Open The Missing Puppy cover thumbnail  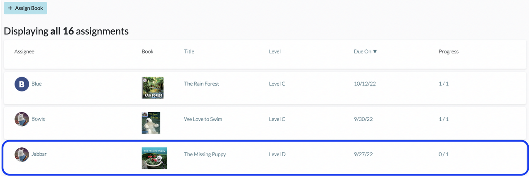(154, 158)
